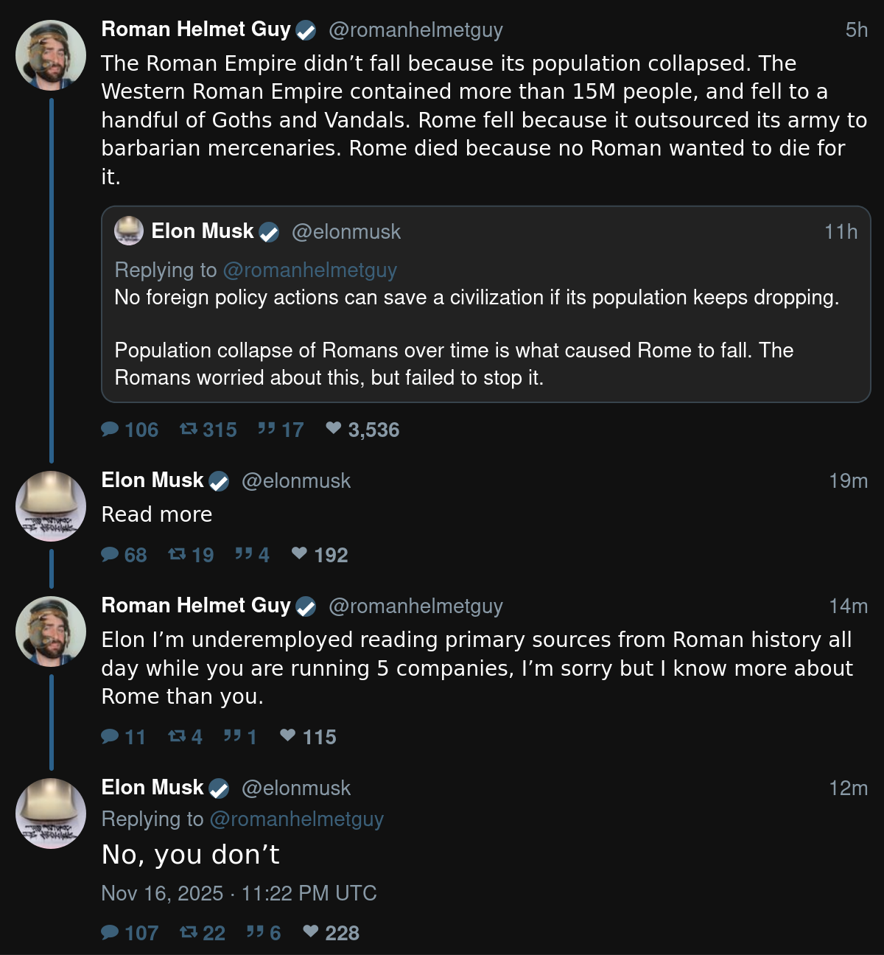
Task: Click the reply icon on the 3,536-likes tweet
Action: click(x=110, y=429)
